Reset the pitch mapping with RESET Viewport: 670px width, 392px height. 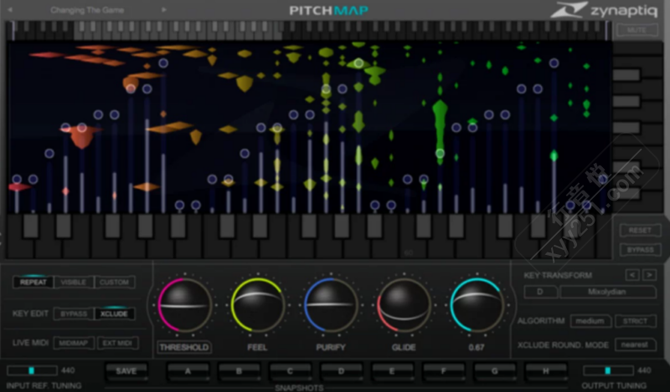pos(640,231)
